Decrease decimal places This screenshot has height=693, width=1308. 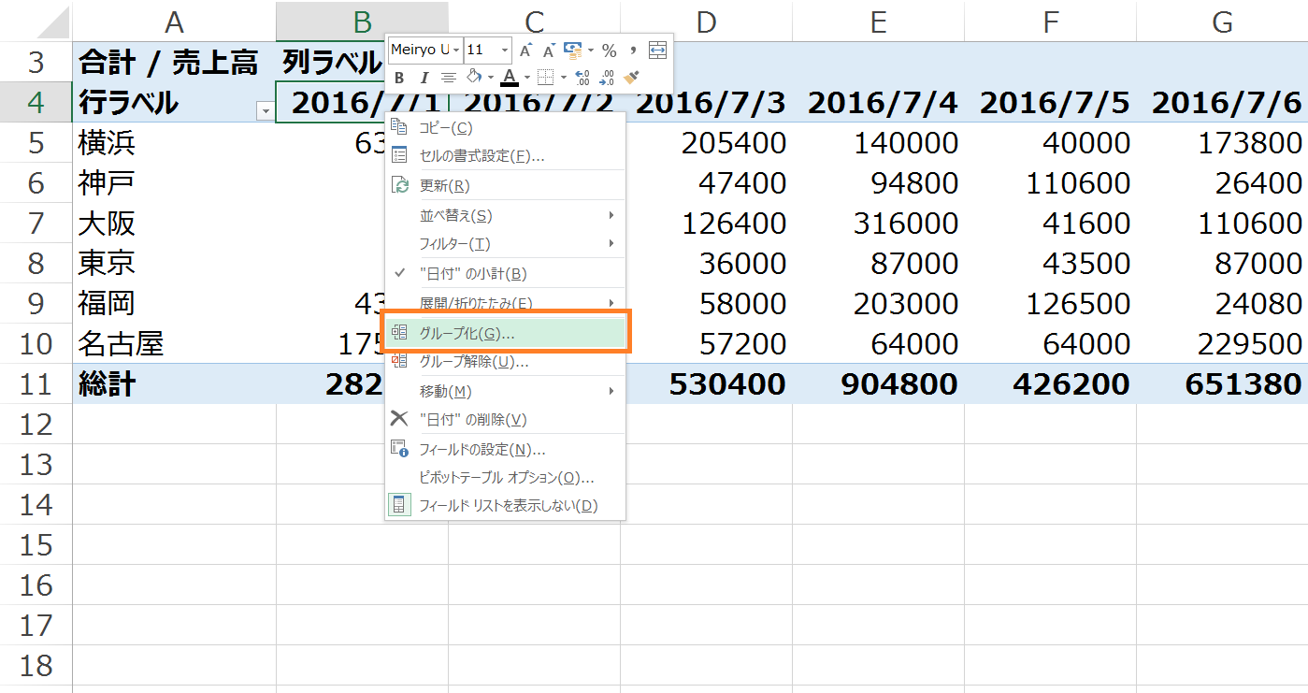607,78
